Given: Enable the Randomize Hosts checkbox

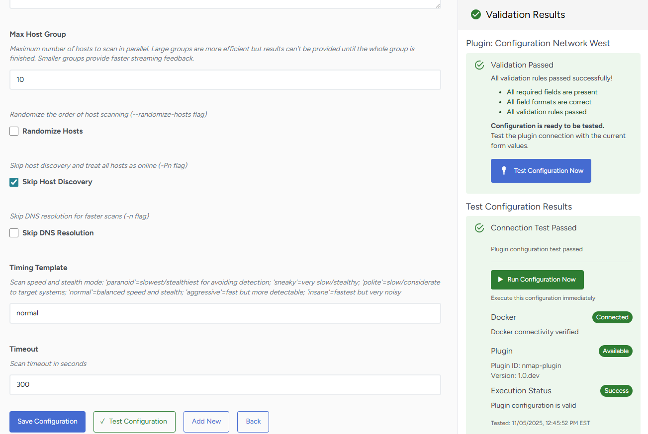Looking at the screenshot, I should coord(14,131).
